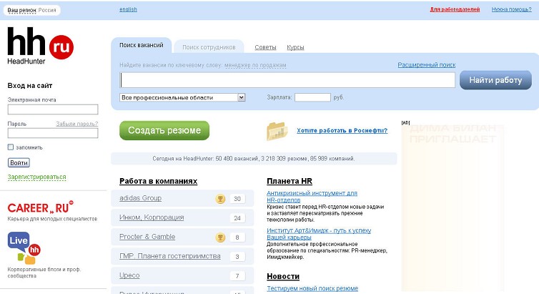Screen dimensions: 539x294
Task: Click vacancy count 30 for adidas Group
Action: click(237, 199)
